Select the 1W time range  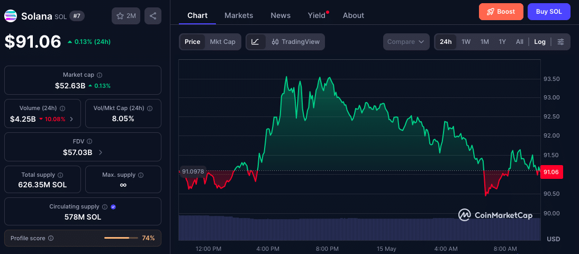pyautogui.click(x=466, y=42)
